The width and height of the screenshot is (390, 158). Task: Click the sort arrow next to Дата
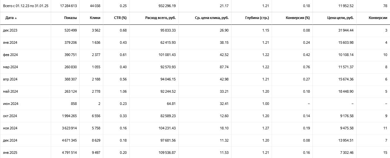(16, 18)
